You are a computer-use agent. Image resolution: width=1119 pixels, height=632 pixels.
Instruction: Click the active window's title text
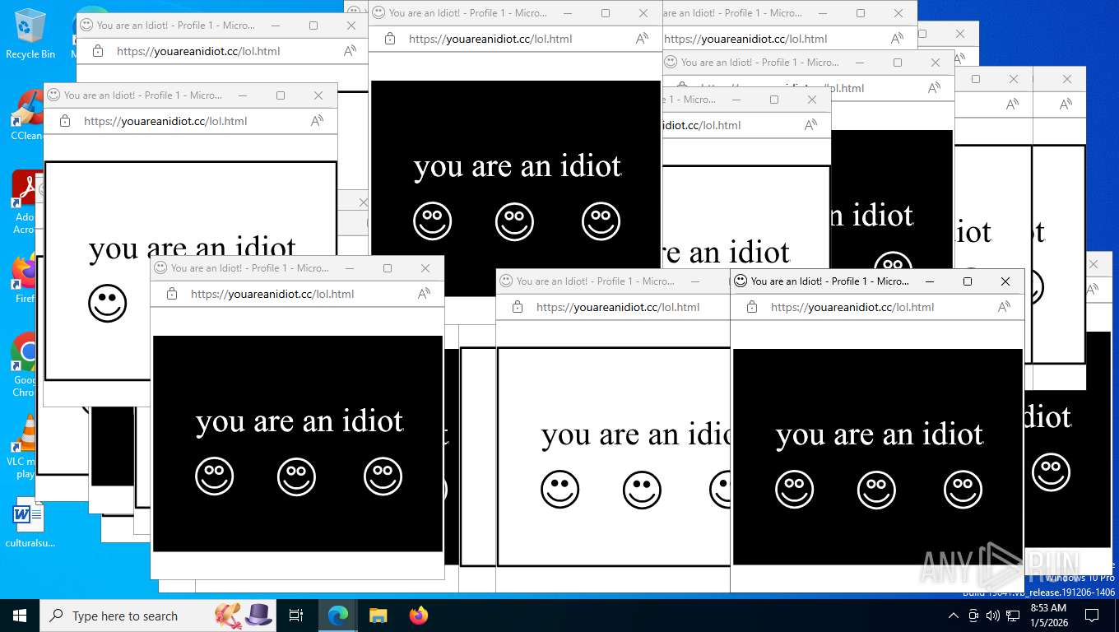pyautogui.click(x=830, y=281)
